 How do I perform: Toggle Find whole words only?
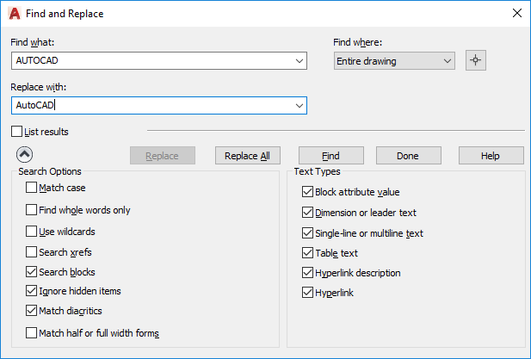[32, 210]
